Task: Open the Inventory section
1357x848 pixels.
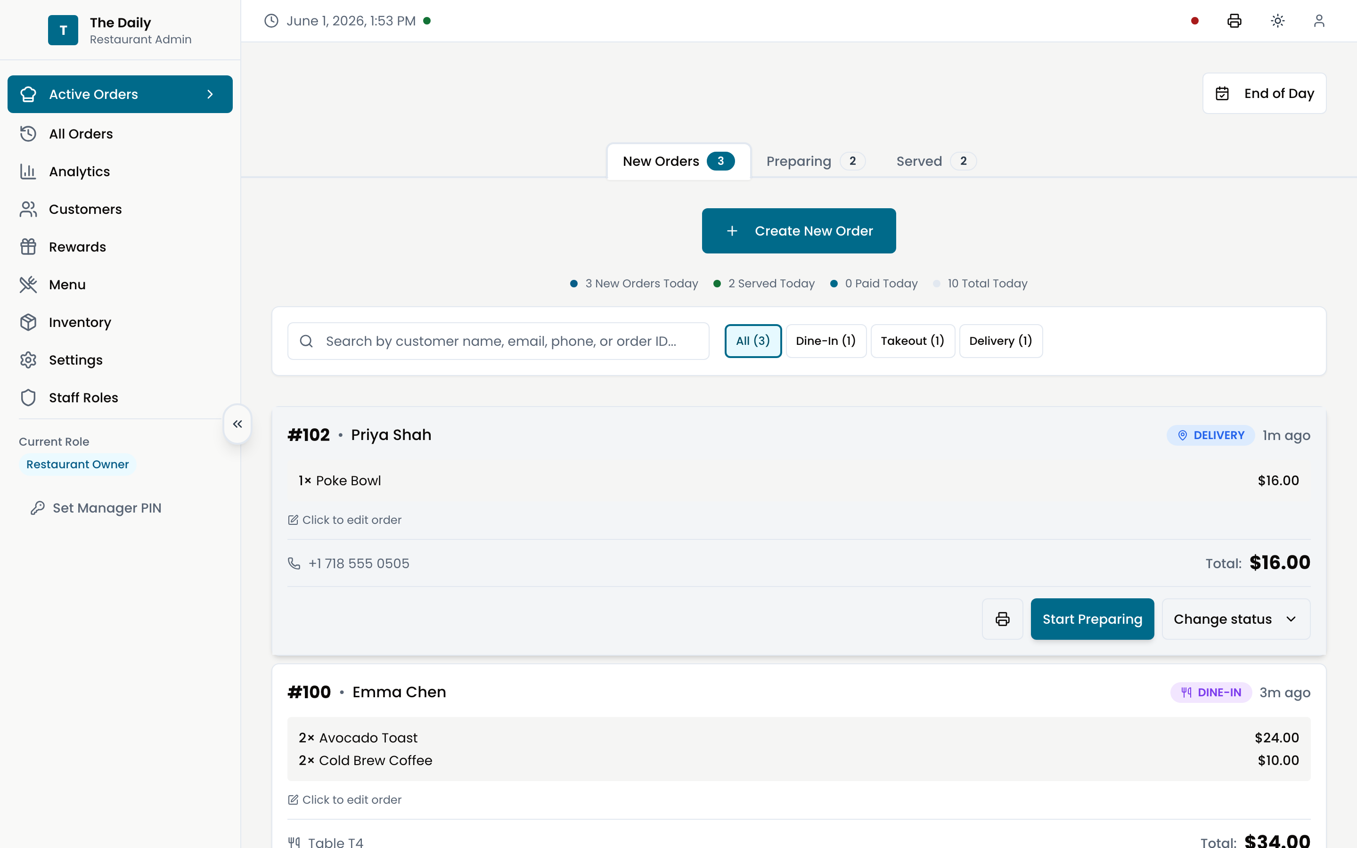Action: (120, 322)
